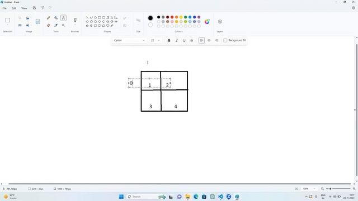
Task: Open the Layers panel
Action: 220,22
